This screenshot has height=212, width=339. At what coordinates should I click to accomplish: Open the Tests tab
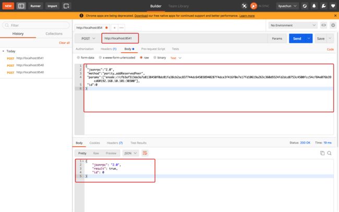175,49
